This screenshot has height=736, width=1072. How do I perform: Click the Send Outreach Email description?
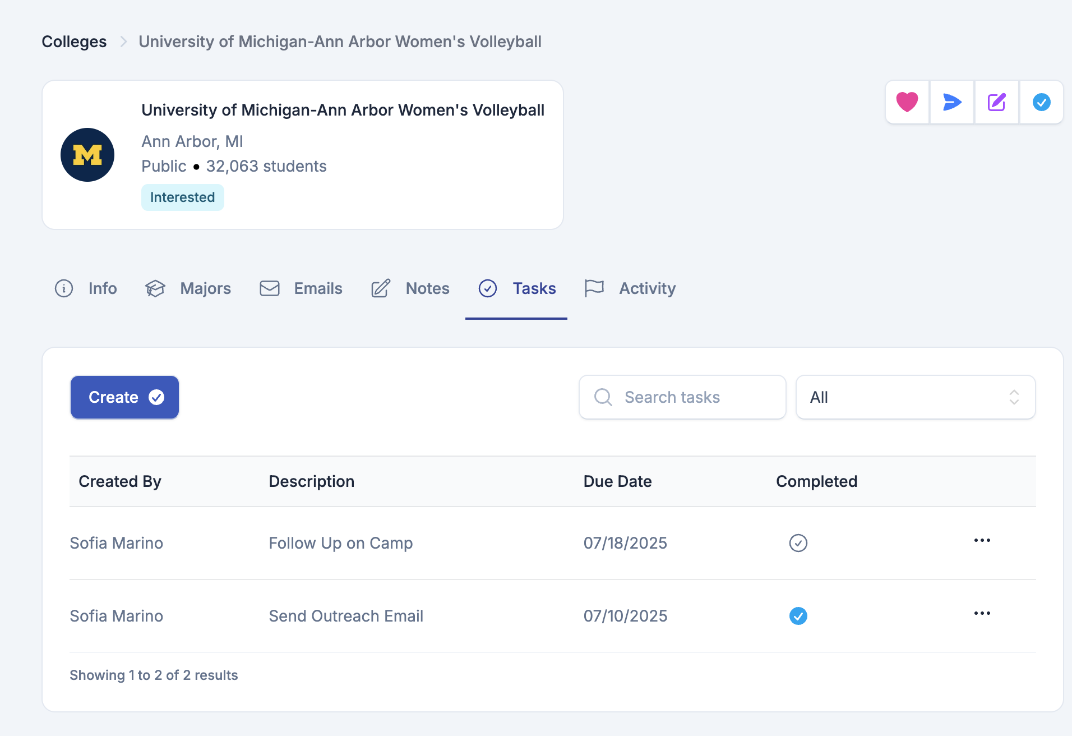tap(346, 616)
